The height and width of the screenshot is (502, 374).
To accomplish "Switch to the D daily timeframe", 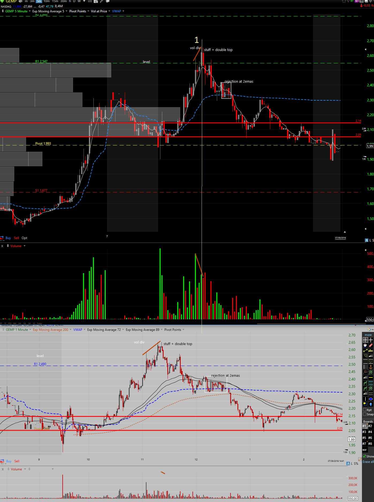I will coord(74,1).
